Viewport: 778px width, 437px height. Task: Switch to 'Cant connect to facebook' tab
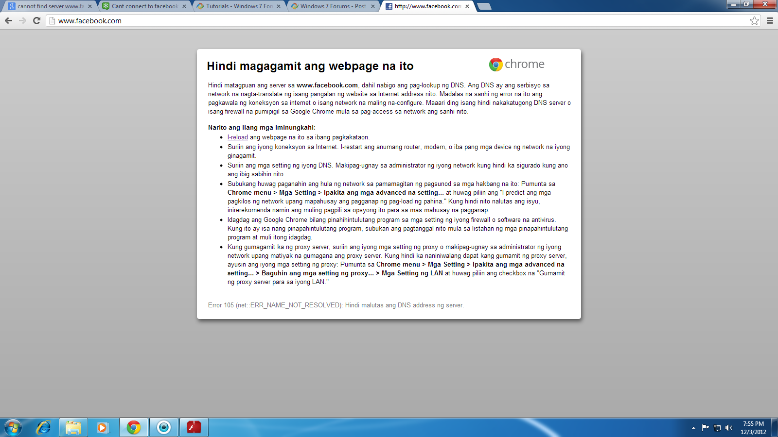pos(144,6)
